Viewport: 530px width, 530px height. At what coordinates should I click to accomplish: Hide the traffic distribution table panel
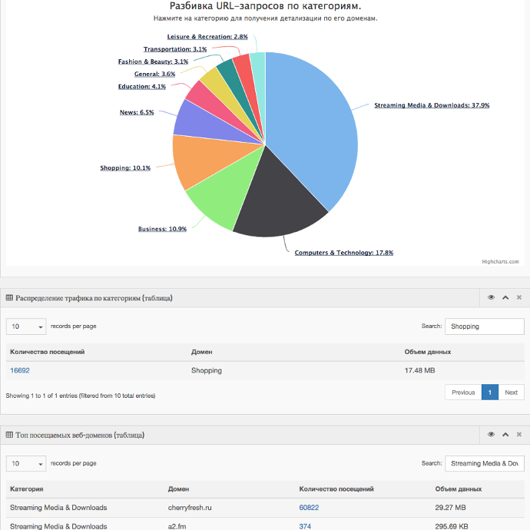[x=491, y=297]
